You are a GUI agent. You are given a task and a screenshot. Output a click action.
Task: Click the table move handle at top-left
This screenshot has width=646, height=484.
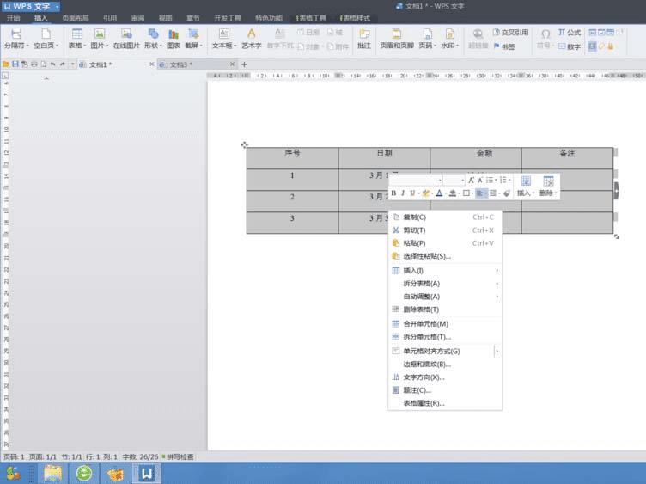(244, 144)
